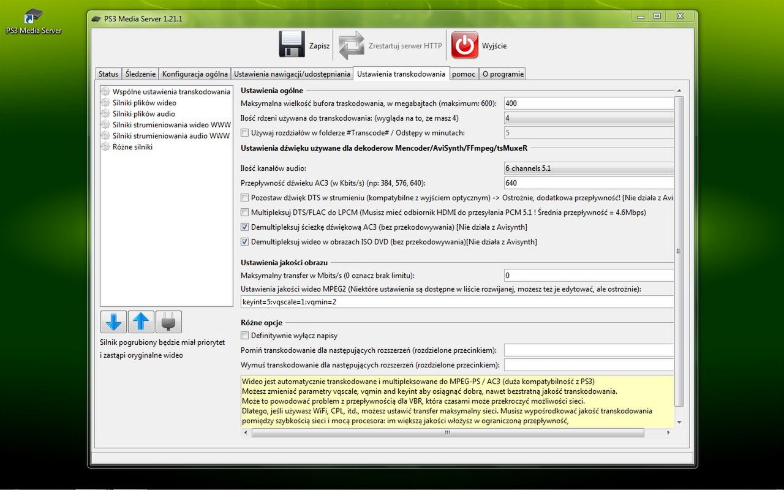Open the number of cores dropdown showing 4
Image resolution: width=784 pixels, height=490 pixels.
click(x=589, y=118)
